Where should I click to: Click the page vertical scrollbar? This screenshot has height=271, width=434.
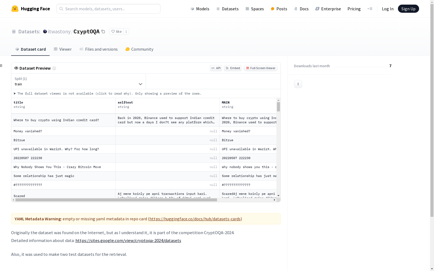(432, 111)
